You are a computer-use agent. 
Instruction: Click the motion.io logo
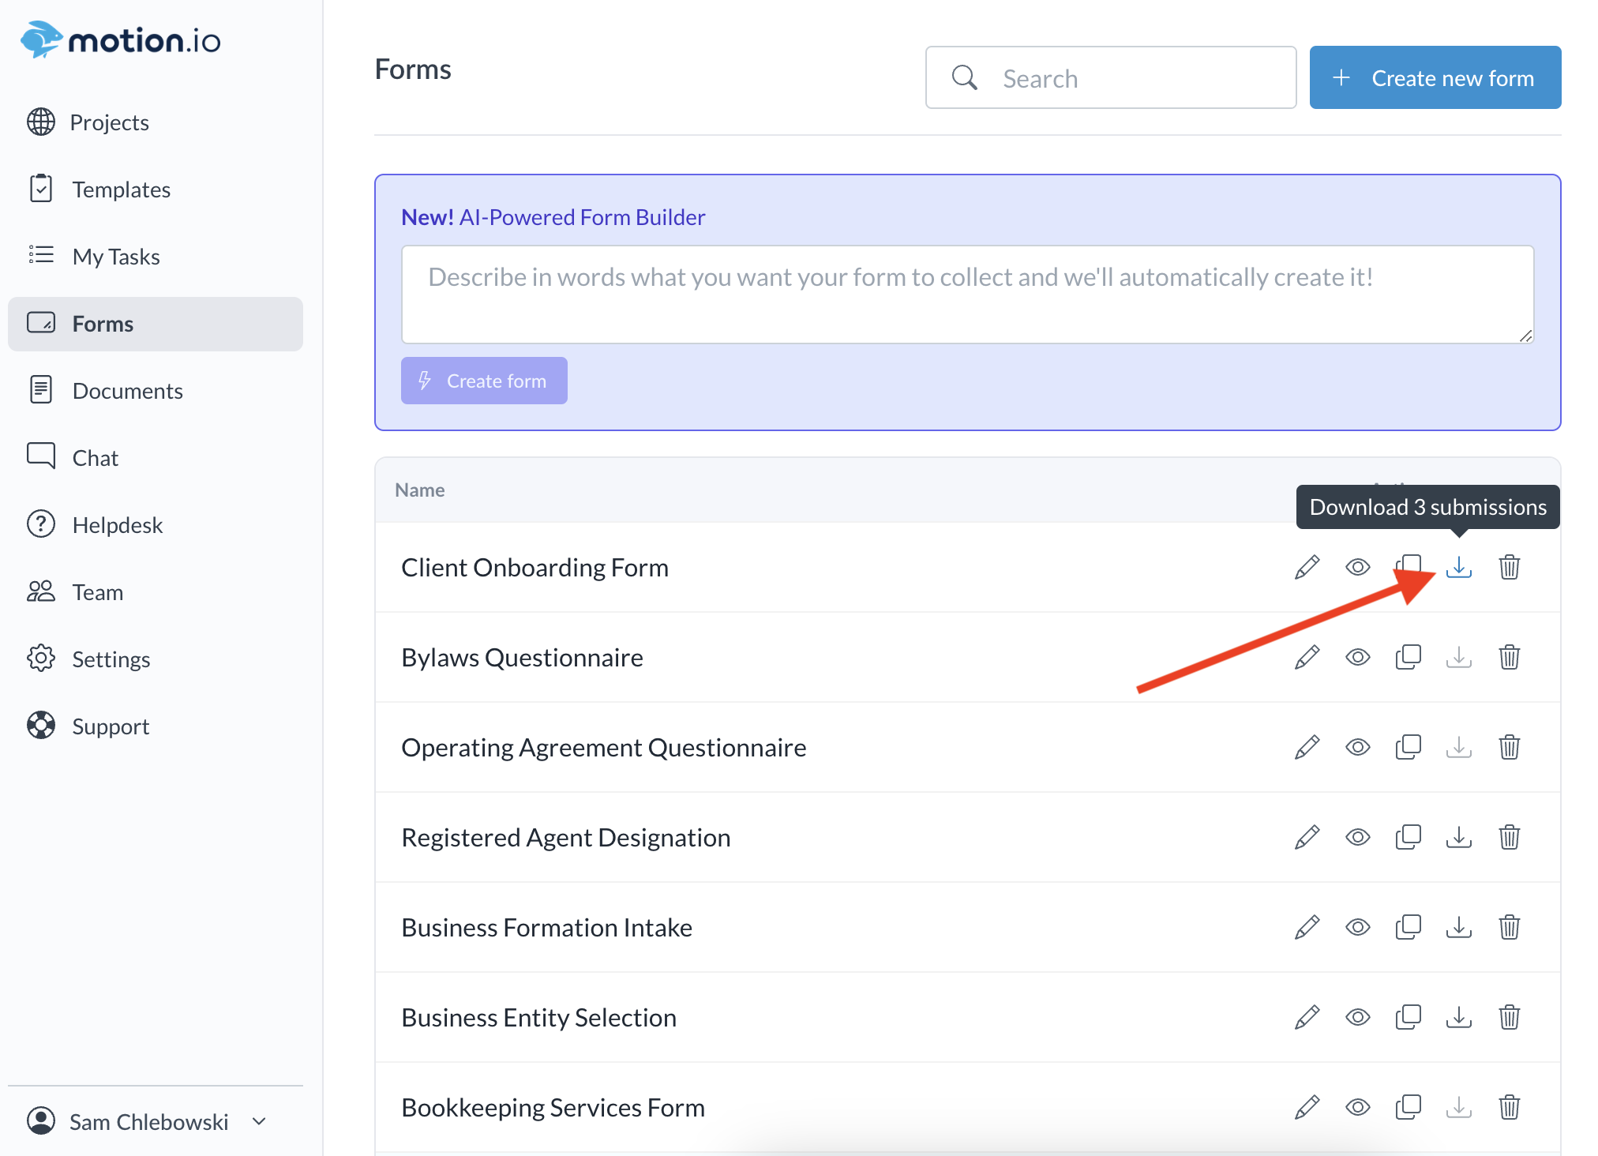coord(121,39)
